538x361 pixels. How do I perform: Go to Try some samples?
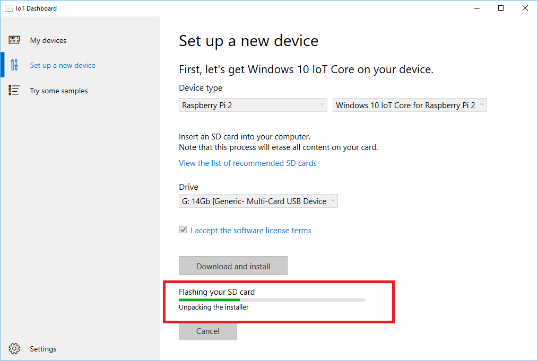click(x=80, y=91)
